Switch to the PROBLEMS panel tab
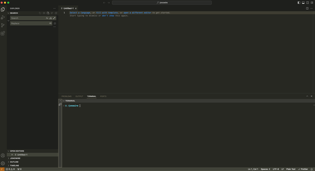Screen dimensions: 315x171 pyautogui.click(x=66, y=96)
